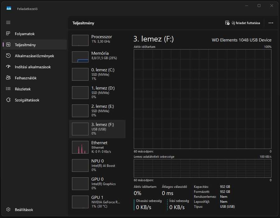Click the Lapozófájl: label
This screenshot has width=280, height=218.
coord(202,201)
